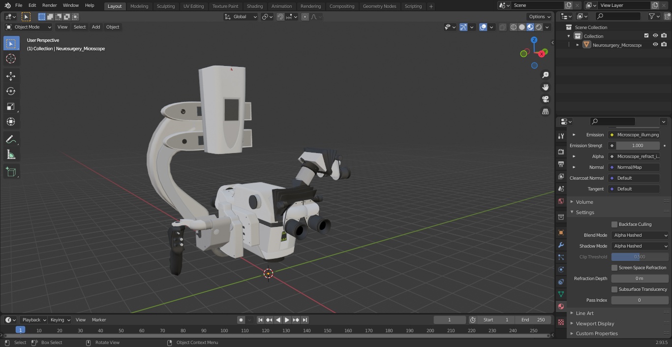
Task: Hide Collection with eye icon
Action: 655,36
